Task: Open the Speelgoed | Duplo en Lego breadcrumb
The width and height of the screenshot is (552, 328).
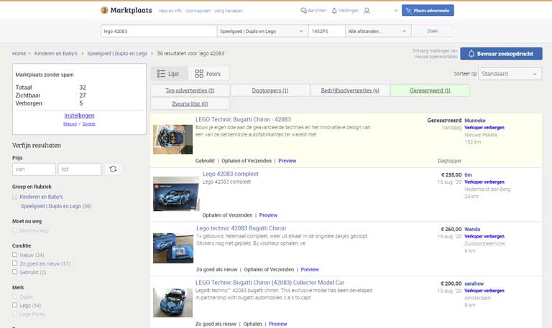Action: (x=117, y=53)
